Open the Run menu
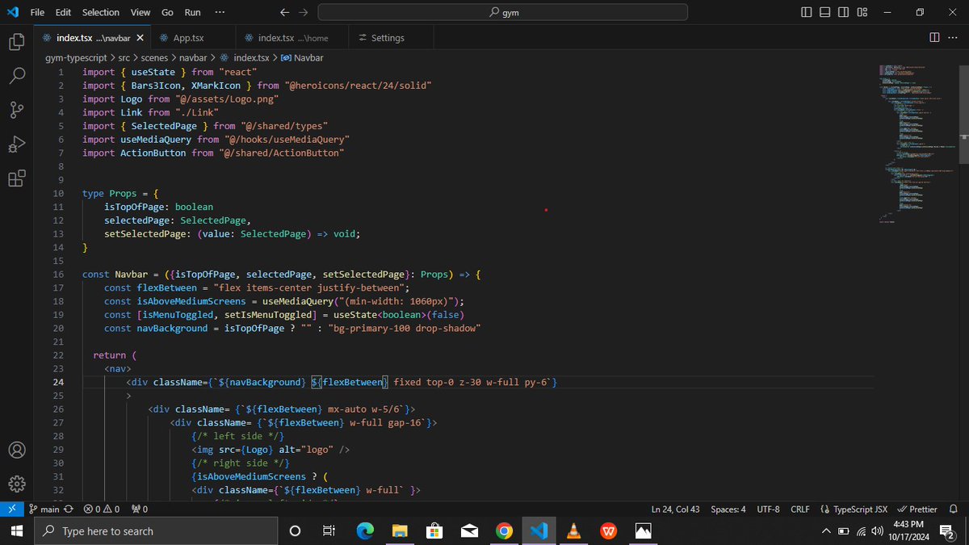Image resolution: width=969 pixels, height=545 pixels. pyautogui.click(x=192, y=13)
